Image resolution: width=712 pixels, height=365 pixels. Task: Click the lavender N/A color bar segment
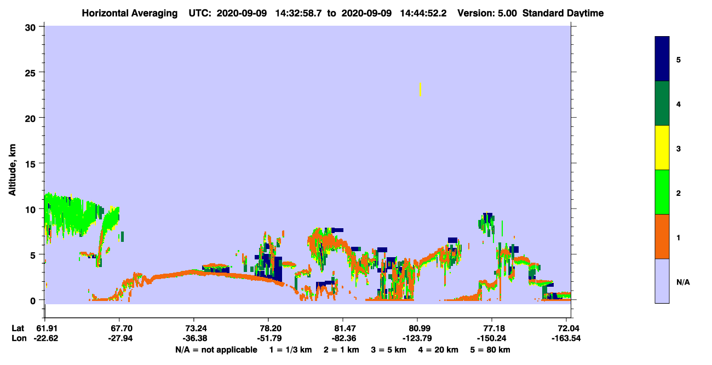tap(662, 281)
